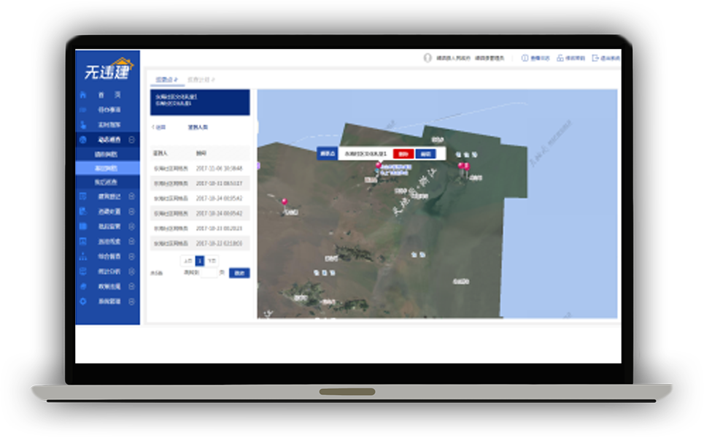Click the logout icon at top right
This screenshot has width=704, height=438.
pyautogui.click(x=595, y=58)
